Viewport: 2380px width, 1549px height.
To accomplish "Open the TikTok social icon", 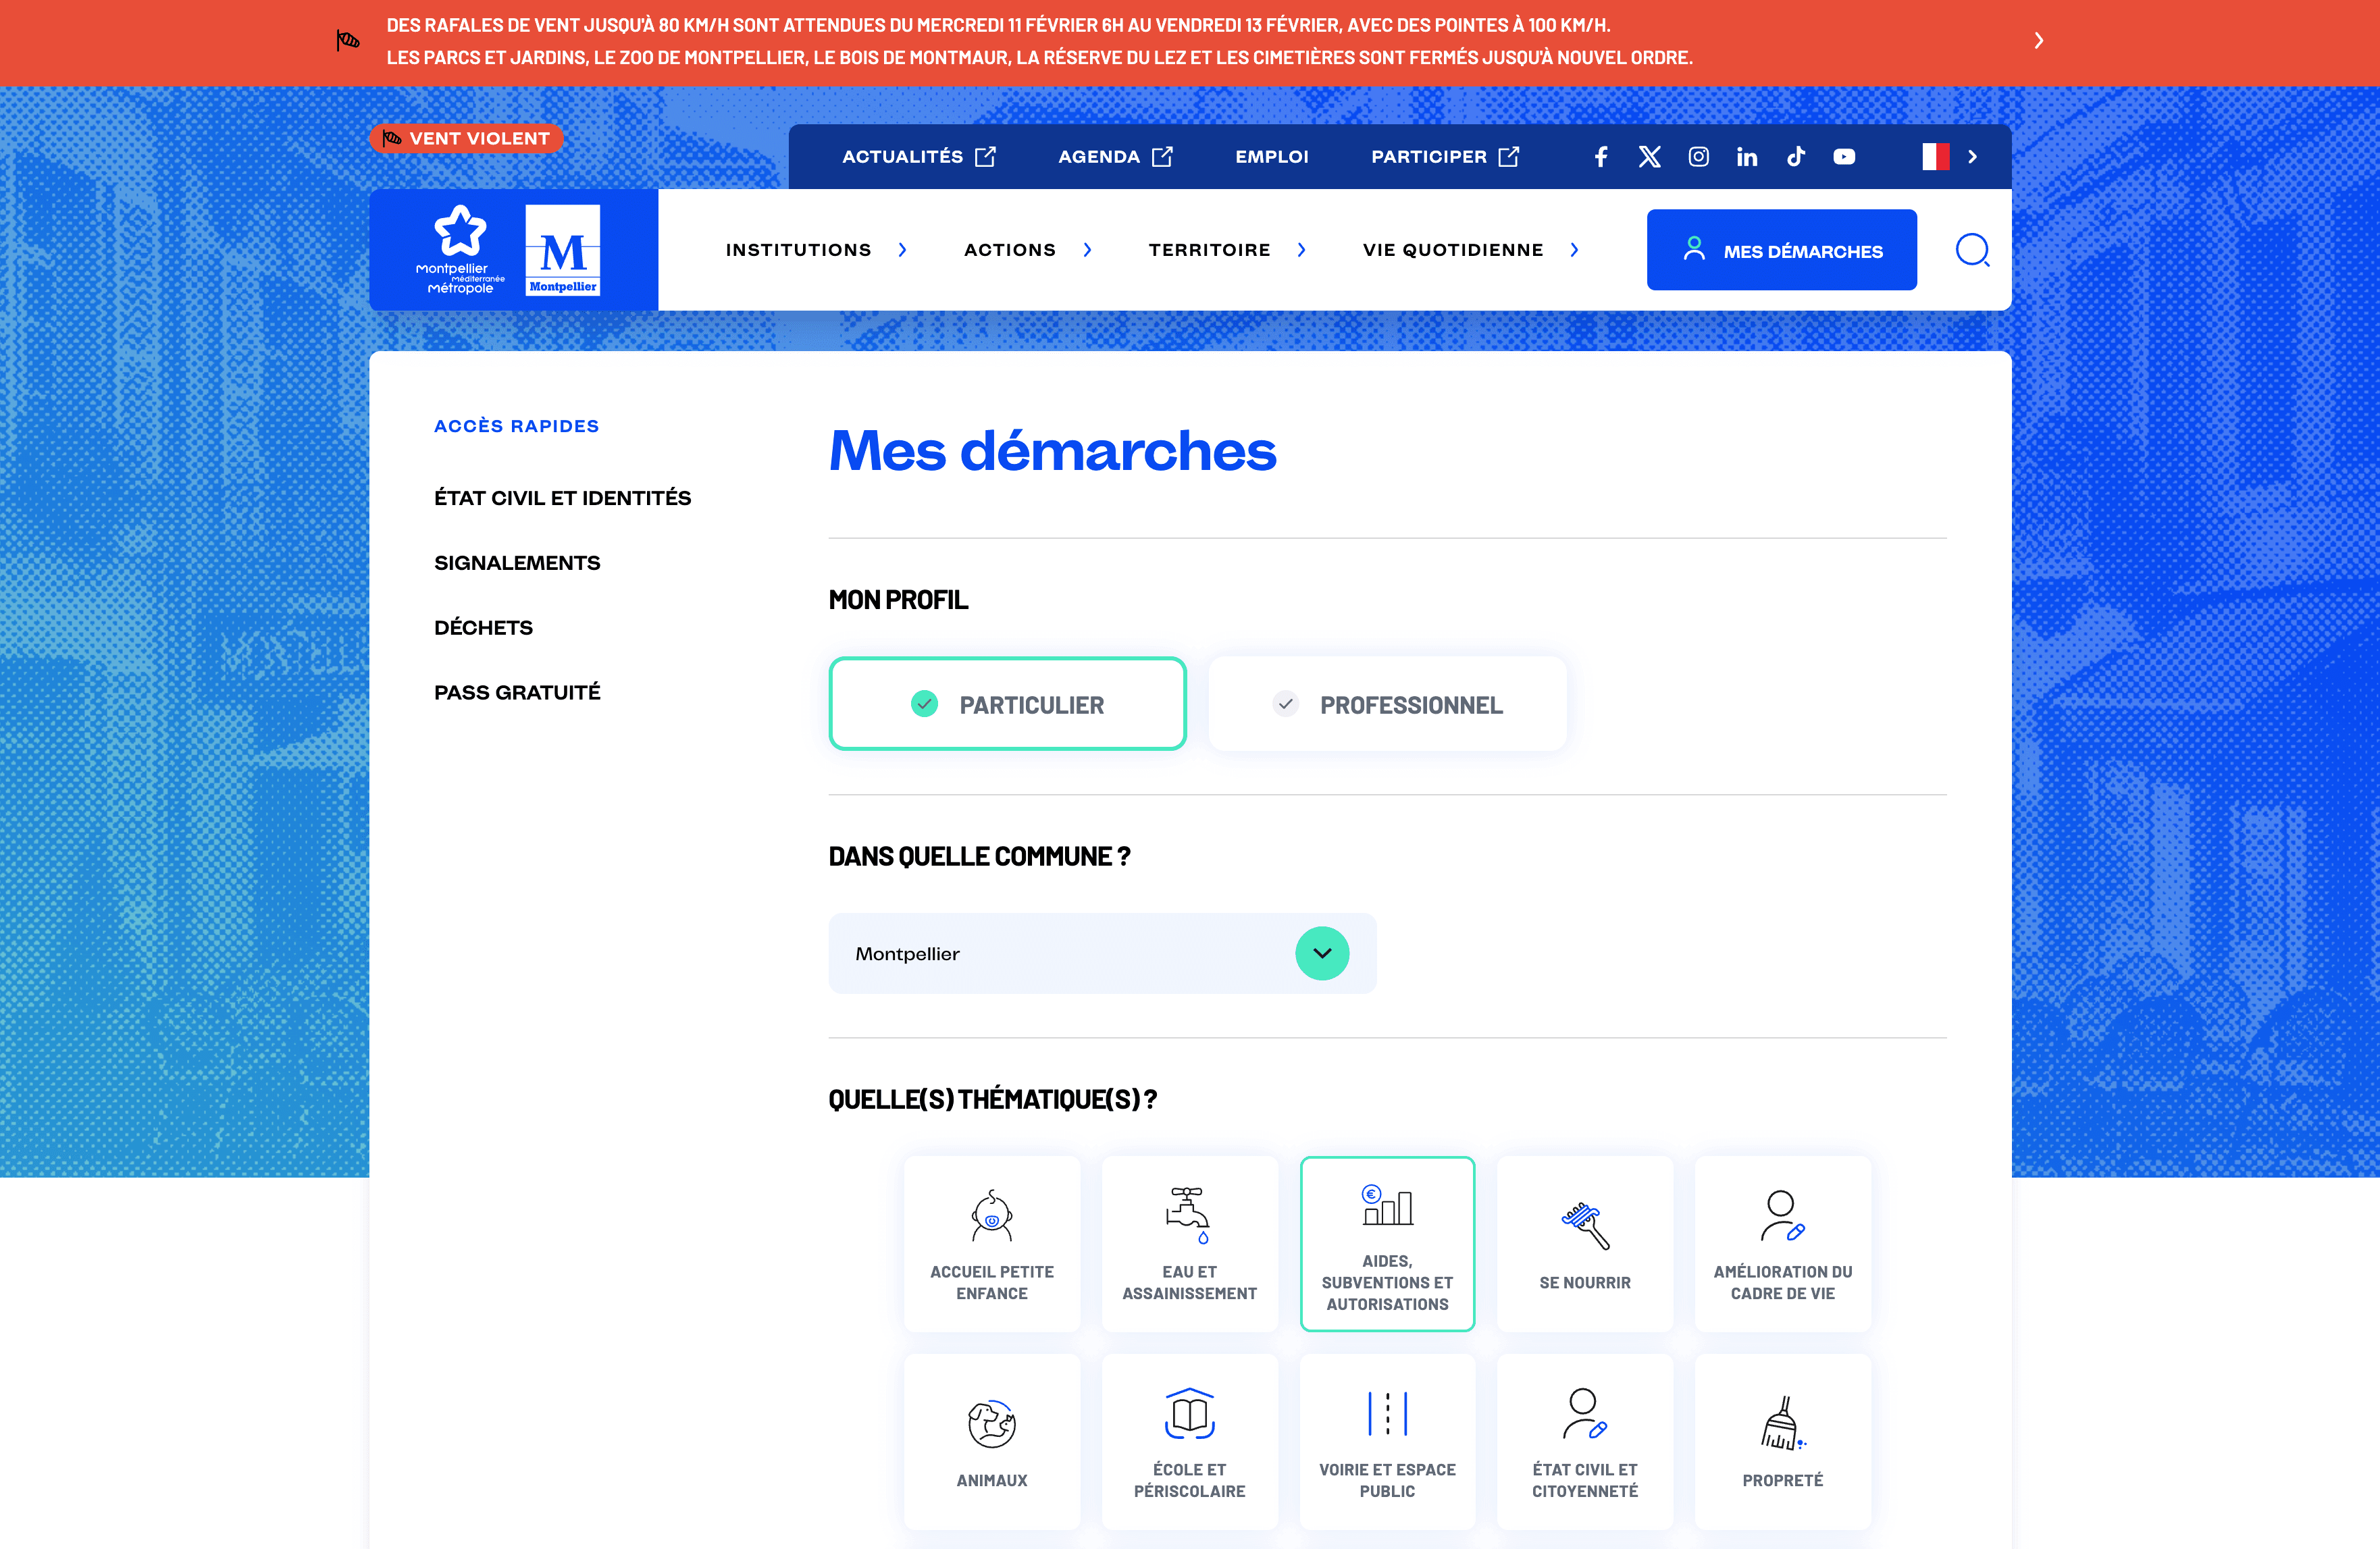I will coord(1796,157).
